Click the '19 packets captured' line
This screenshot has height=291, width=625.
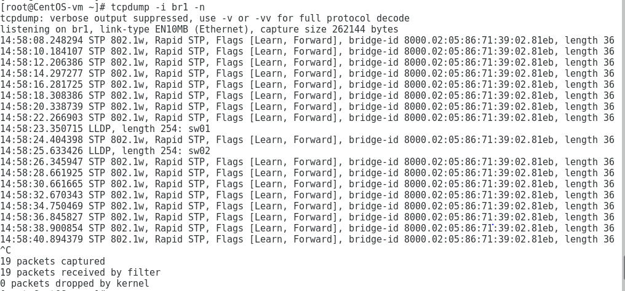click(x=53, y=262)
